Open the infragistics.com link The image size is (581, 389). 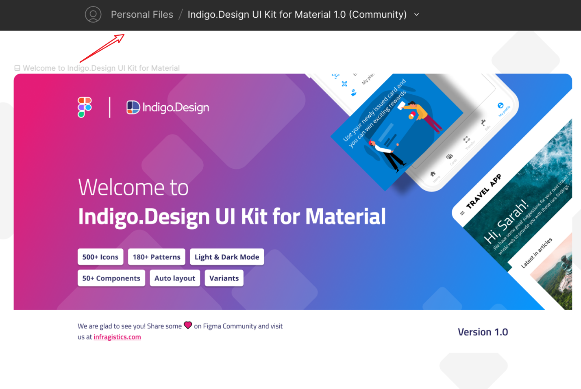(117, 337)
